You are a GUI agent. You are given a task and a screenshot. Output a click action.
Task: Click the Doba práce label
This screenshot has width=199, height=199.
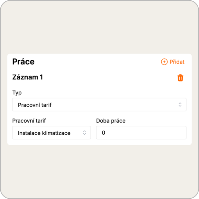tap(111, 121)
